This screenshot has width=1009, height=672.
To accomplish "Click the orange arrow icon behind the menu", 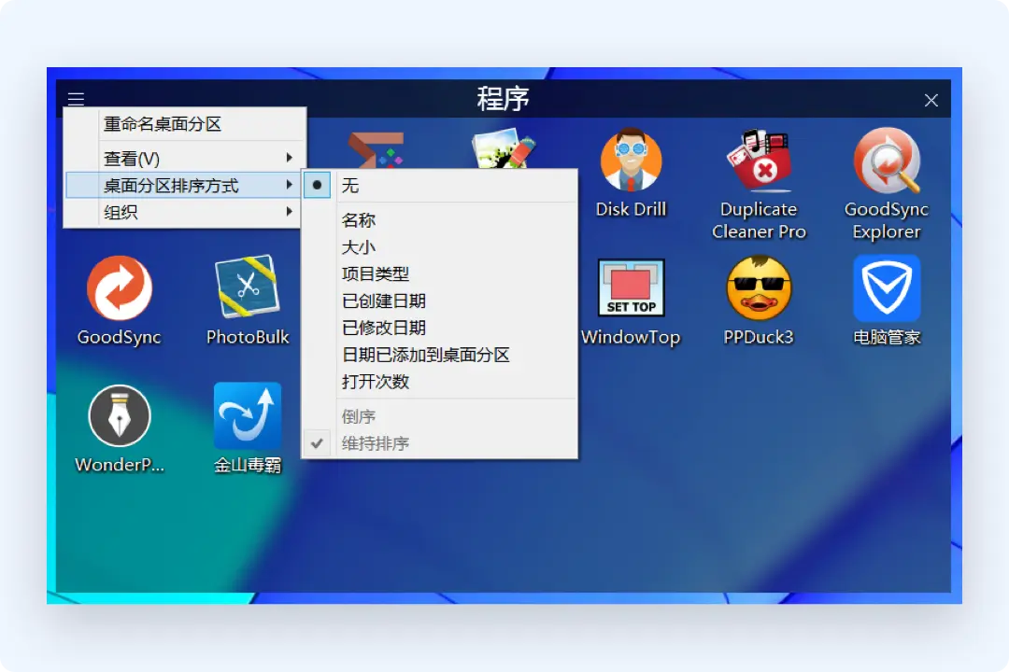I will [x=377, y=149].
